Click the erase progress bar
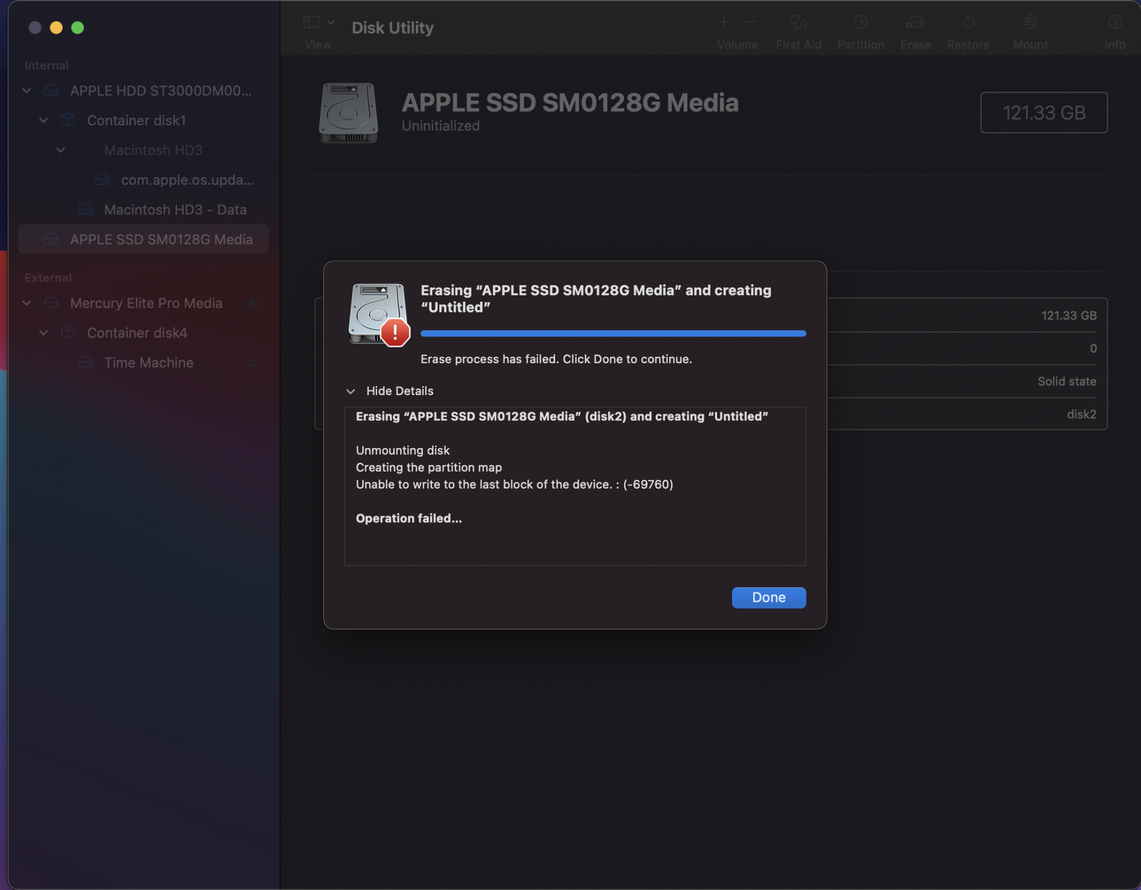1141x890 pixels. [613, 334]
